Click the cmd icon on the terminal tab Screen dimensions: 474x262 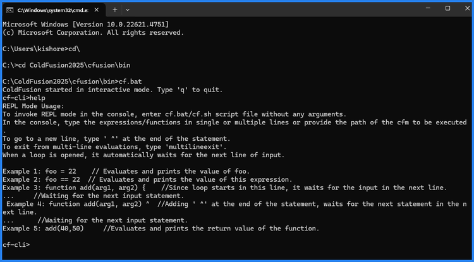pos(11,10)
